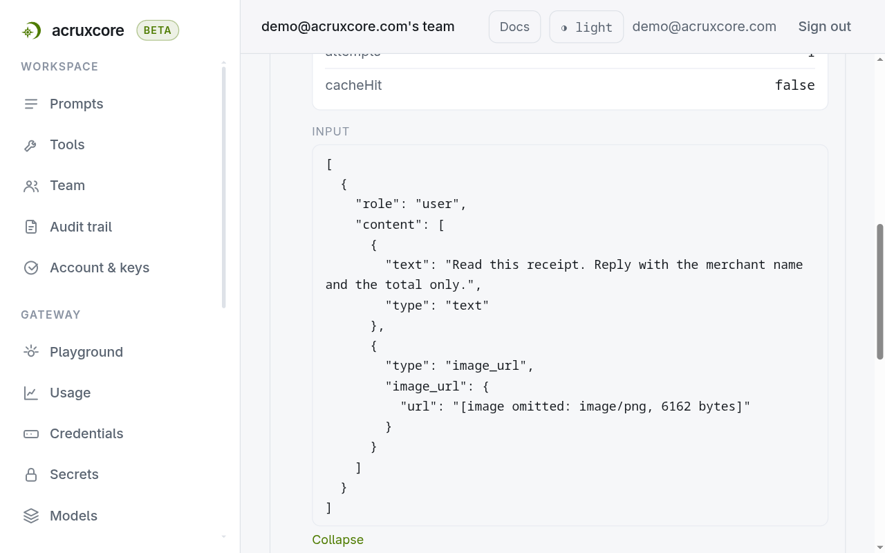Screen dimensions: 885x553
Task: Click the BETA badge
Action: coord(158,30)
